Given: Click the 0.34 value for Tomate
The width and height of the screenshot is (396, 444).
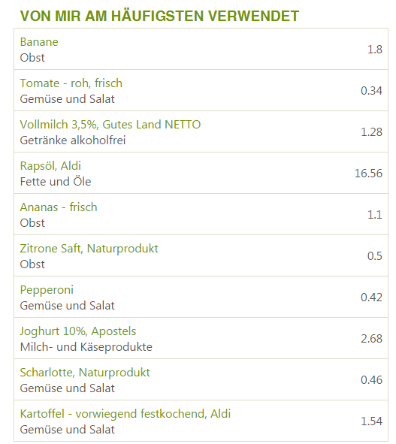Looking at the screenshot, I should (371, 91).
